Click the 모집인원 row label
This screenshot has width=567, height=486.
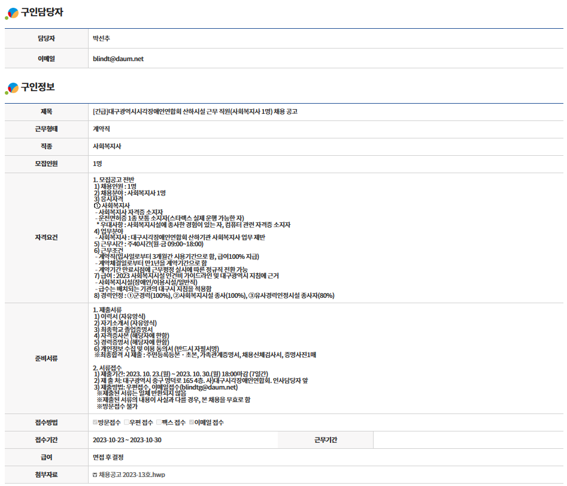46,164
